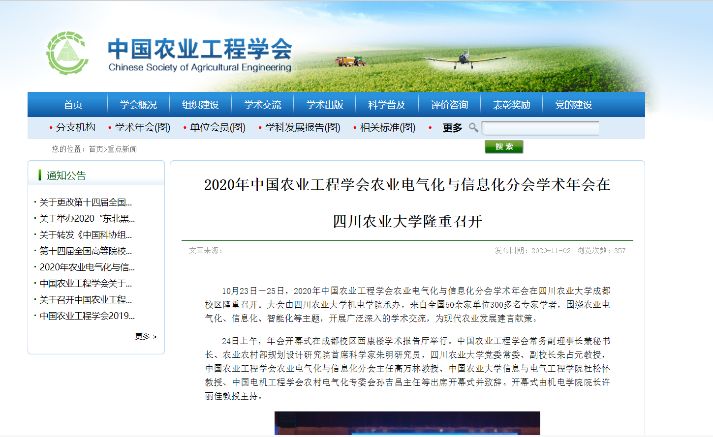Click the conference photo below the article text
713x437 pixels.
point(407,423)
